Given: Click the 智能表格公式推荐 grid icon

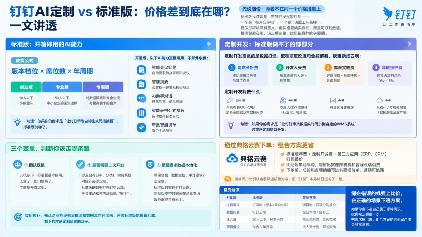Looking at the screenshot, I should pyautogui.click(x=141, y=113).
